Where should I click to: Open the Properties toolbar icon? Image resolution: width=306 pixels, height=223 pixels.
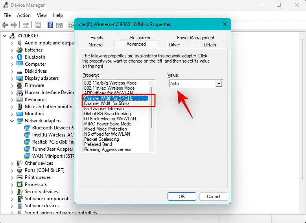pos(38,25)
